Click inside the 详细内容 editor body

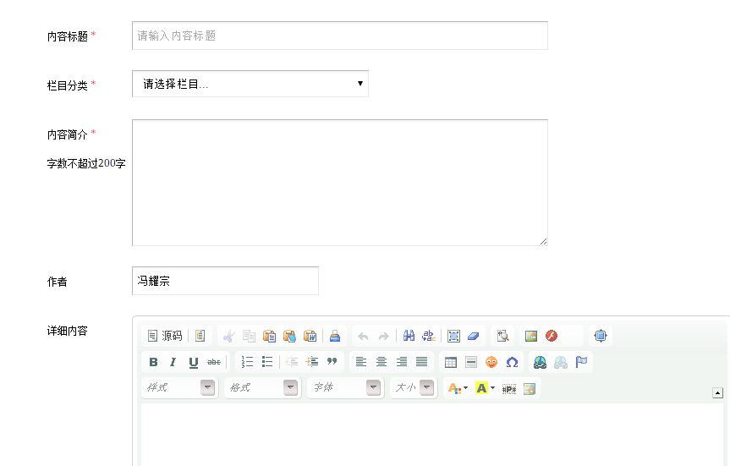[432, 435]
